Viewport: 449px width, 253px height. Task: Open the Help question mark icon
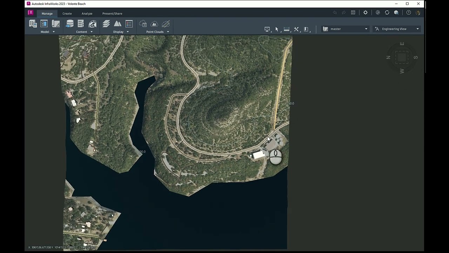coord(409,13)
